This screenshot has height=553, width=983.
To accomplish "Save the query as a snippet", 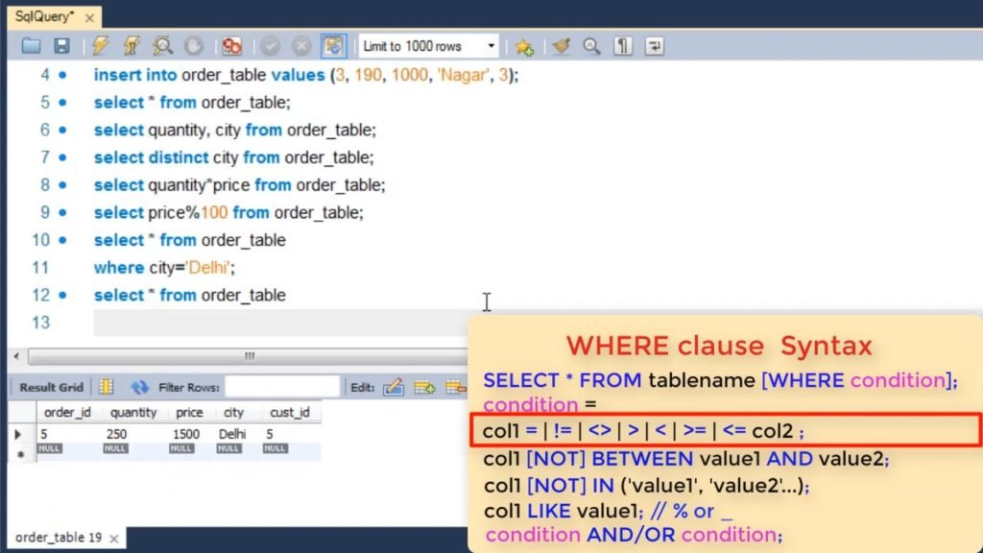I will tap(523, 45).
